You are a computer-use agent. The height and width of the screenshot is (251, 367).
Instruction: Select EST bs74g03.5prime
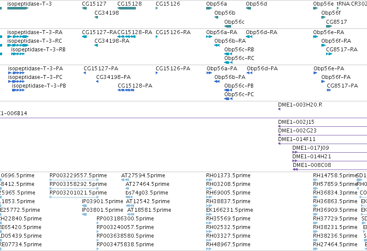(x=147, y=193)
